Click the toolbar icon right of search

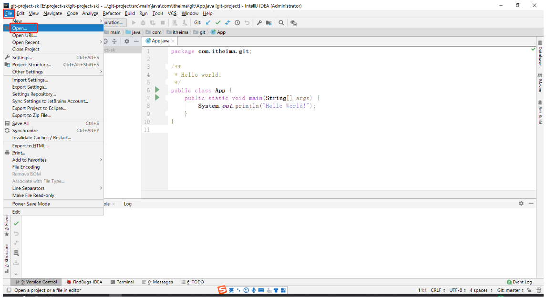click(294, 22)
